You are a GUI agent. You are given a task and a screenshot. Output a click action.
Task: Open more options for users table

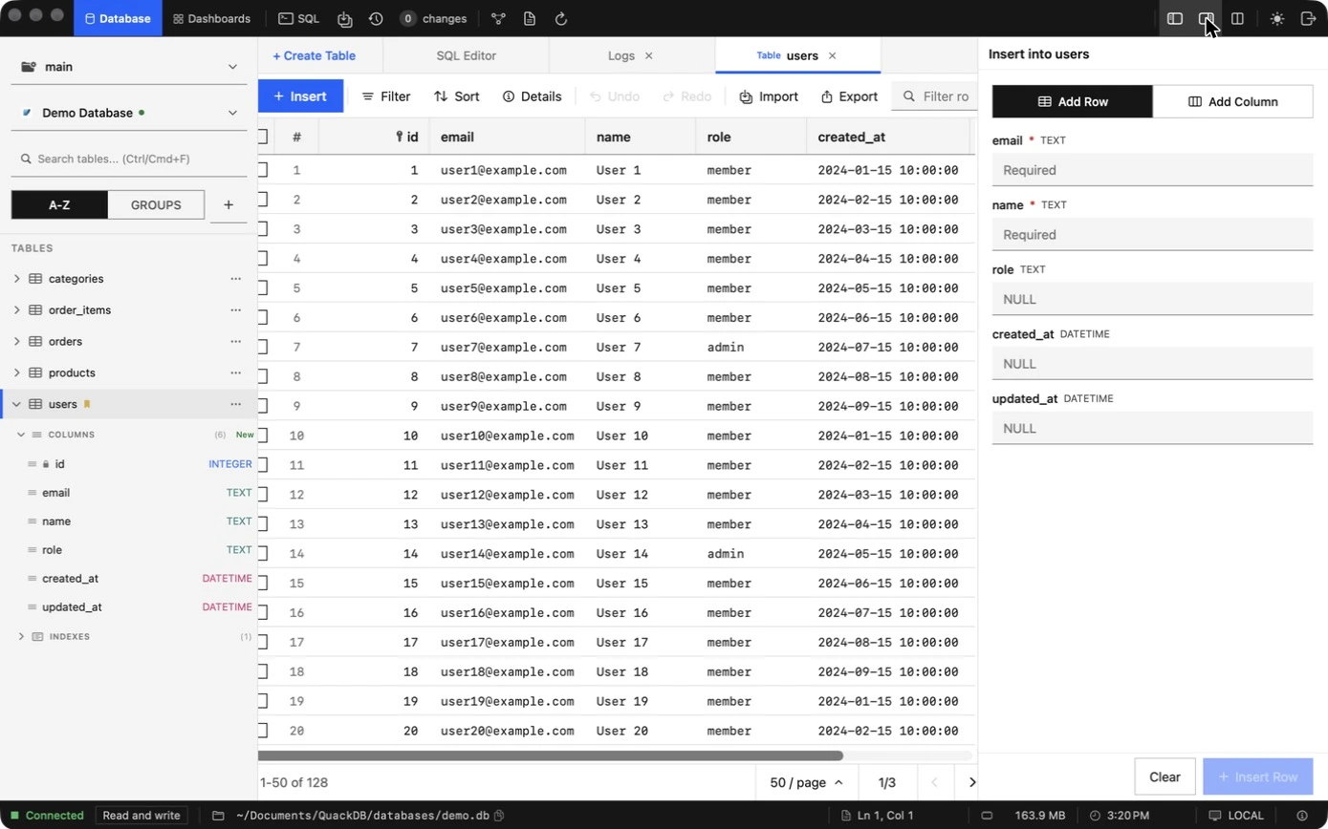235,404
